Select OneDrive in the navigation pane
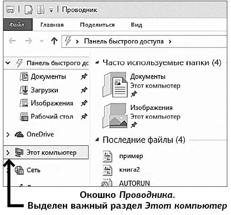 coord(40,134)
